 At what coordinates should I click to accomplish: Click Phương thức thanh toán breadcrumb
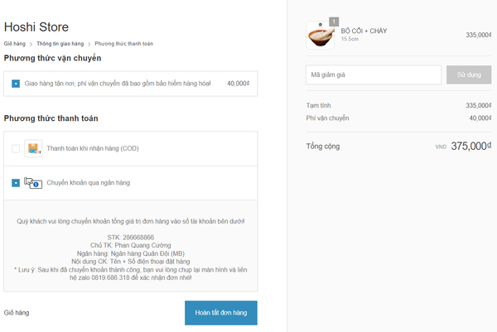point(124,44)
